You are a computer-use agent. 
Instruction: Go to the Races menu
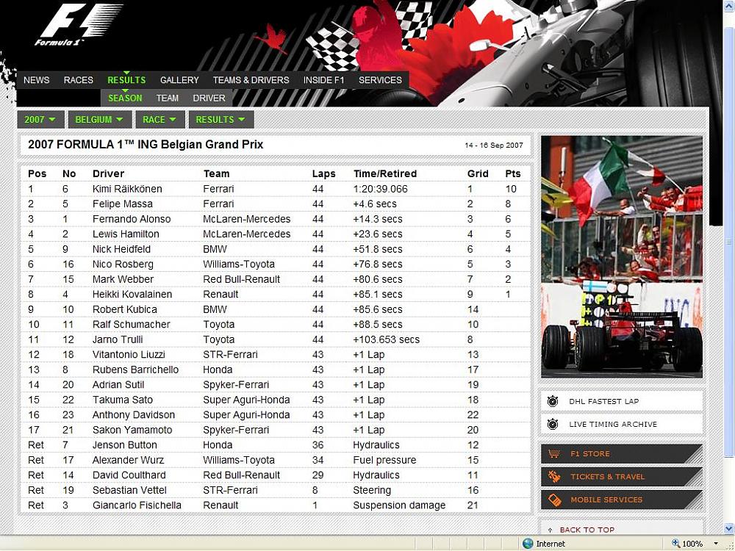point(79,80)
